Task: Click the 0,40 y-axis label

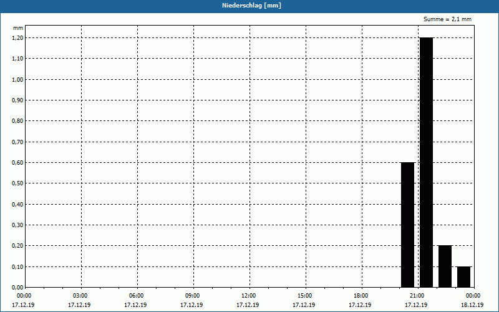Action: coord(17,205)
